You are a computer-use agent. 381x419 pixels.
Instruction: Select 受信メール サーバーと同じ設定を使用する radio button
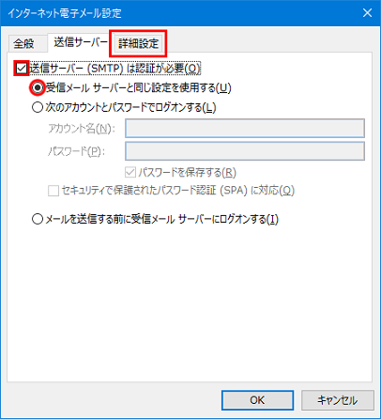click(x=38, y=88)
